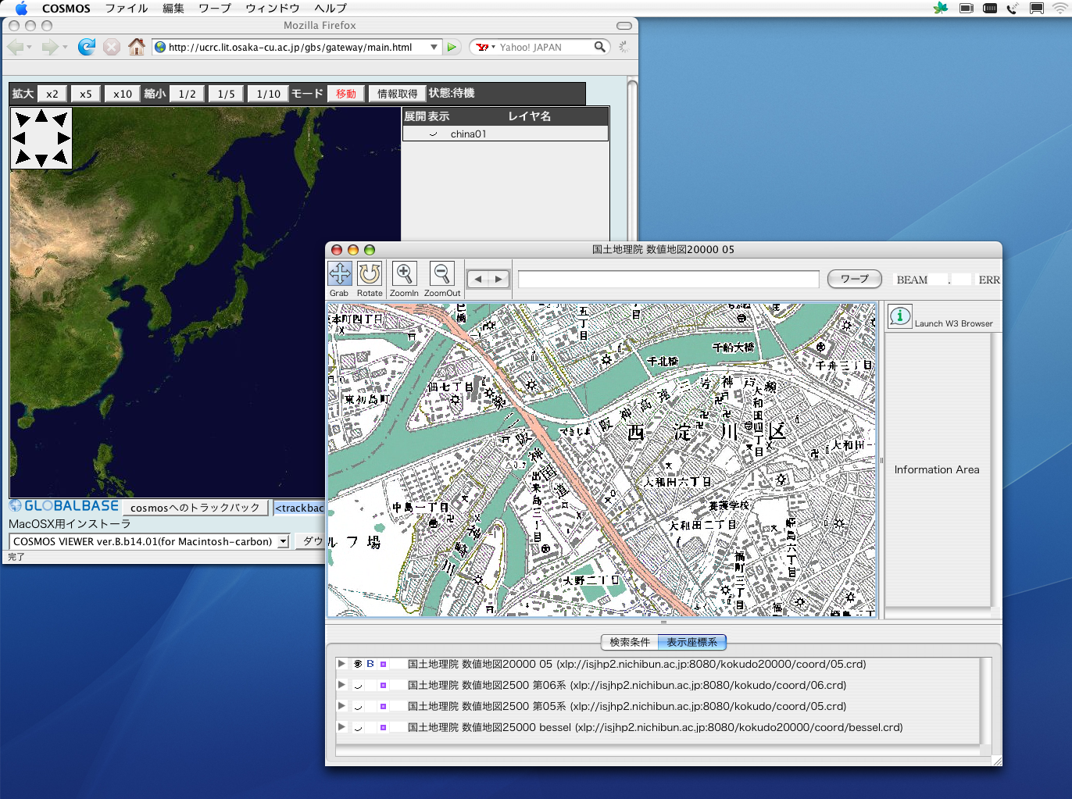
Task: Pan the satellite map southwest with diagonal arrow
Action: [x=22, y=157]
